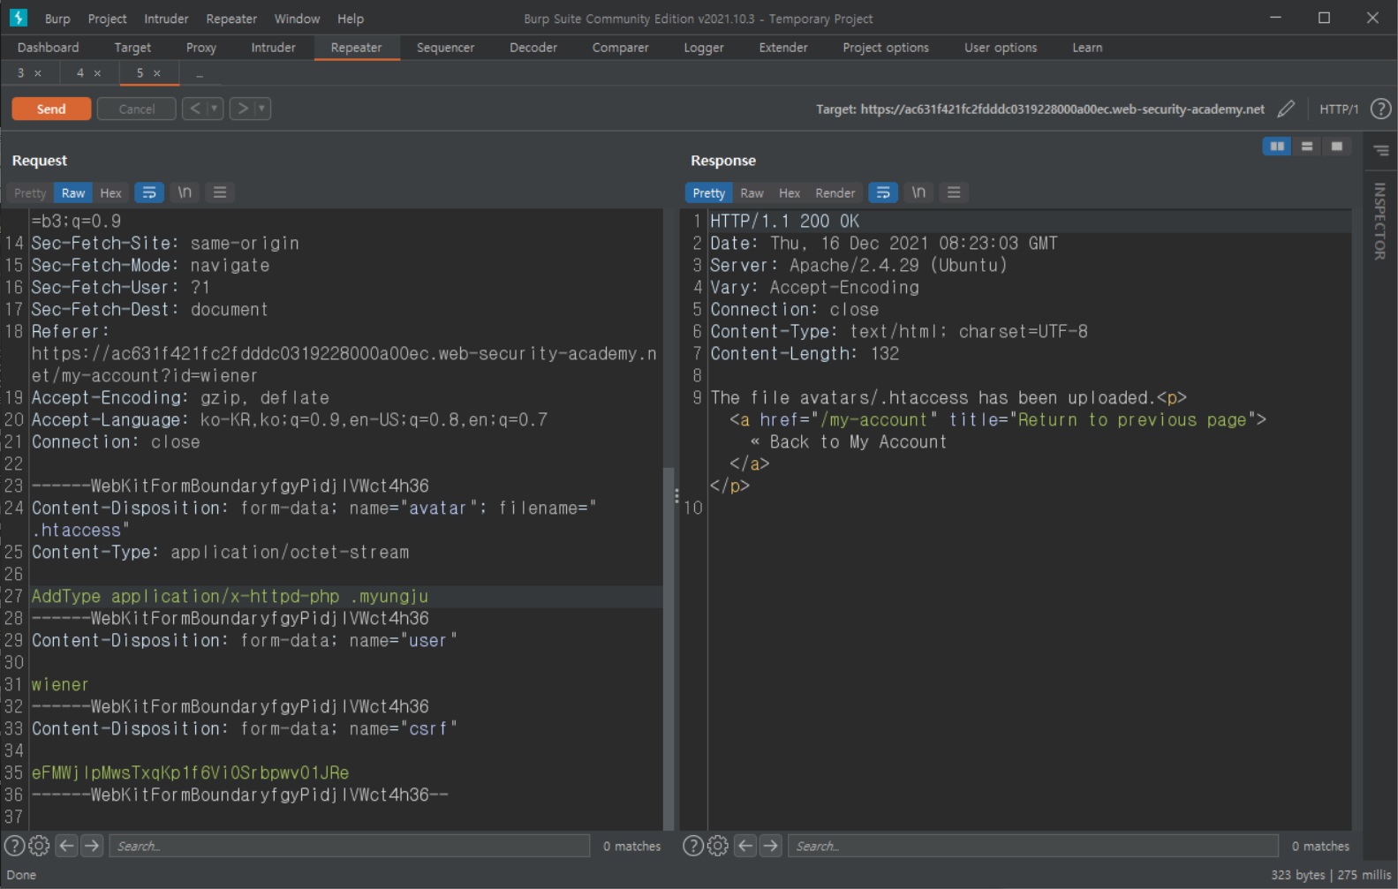
Task: Go to next request search match
Action: click(x=92, y=846)
